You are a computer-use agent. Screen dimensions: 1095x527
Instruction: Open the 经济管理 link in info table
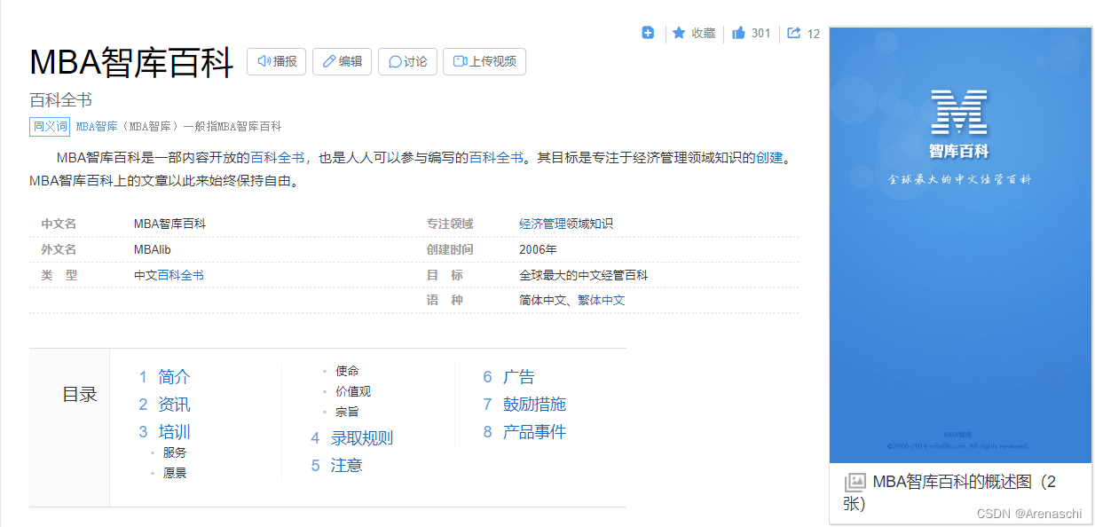[542, 224]
